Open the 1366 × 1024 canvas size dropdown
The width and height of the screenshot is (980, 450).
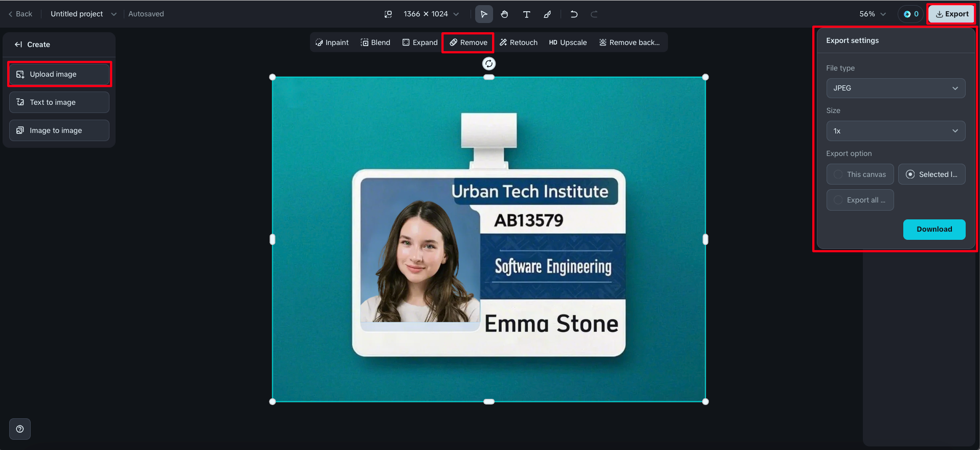click(431, 14)
